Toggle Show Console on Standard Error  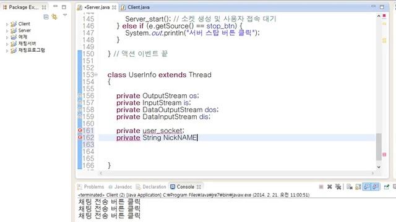point(375,187)
